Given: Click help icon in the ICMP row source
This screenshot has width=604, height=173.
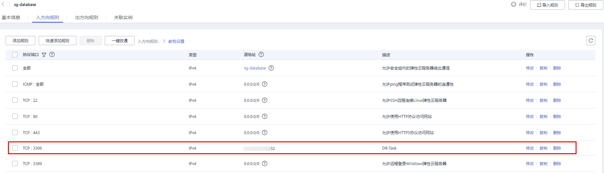Looking at the screenshot, I should 264,84.
